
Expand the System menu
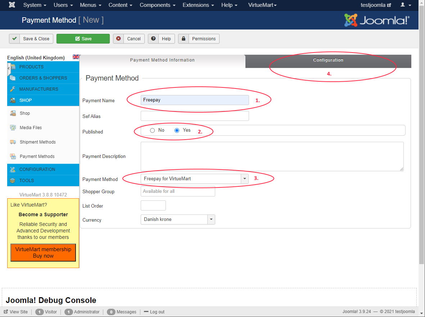35,5
